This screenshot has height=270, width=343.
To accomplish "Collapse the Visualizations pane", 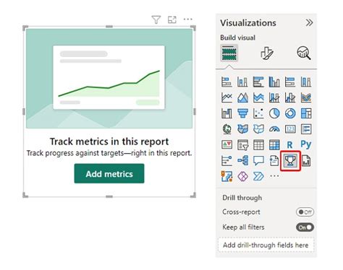I will click(309, 23).
